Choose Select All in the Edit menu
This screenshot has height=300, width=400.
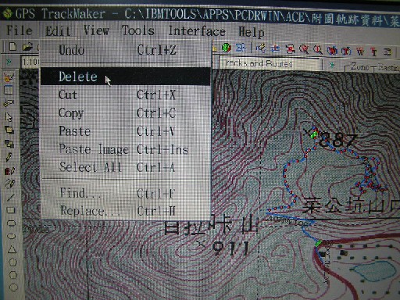[125, 167]
